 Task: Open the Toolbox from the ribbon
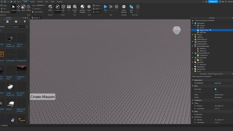tap(58, 8)
